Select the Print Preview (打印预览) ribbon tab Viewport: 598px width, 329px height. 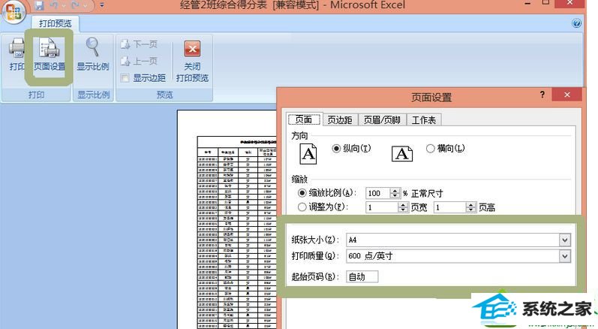coord(55,24)
